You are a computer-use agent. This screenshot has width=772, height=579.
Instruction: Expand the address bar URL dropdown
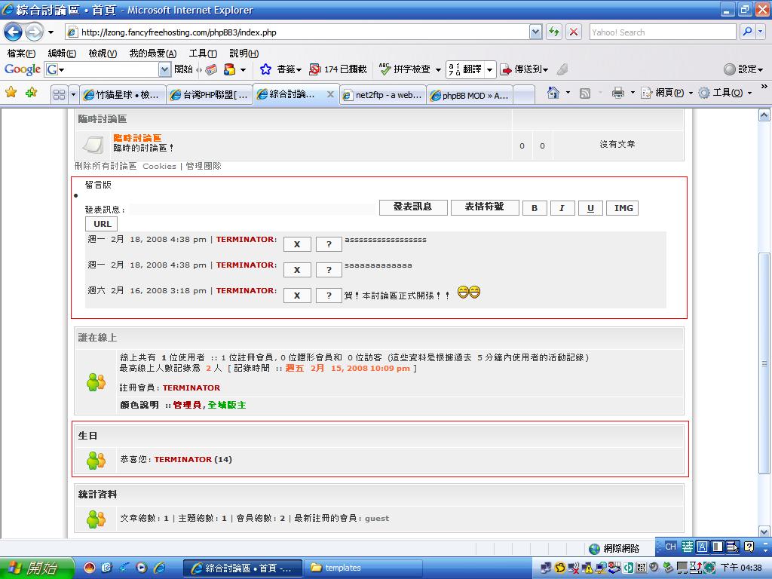click(535, 32)
